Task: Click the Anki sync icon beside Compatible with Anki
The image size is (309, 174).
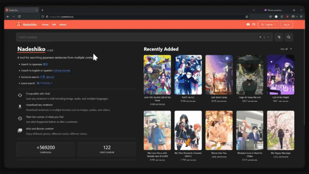Action: pyautogui.click(x=20, y=95)
